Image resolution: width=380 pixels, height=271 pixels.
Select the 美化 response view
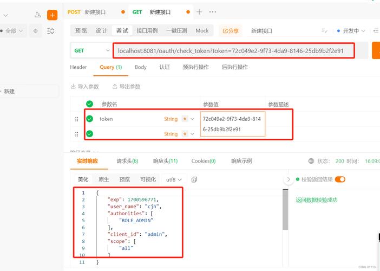(x=83, y=179)
